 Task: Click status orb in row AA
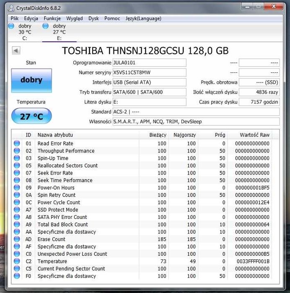(17, 232)
